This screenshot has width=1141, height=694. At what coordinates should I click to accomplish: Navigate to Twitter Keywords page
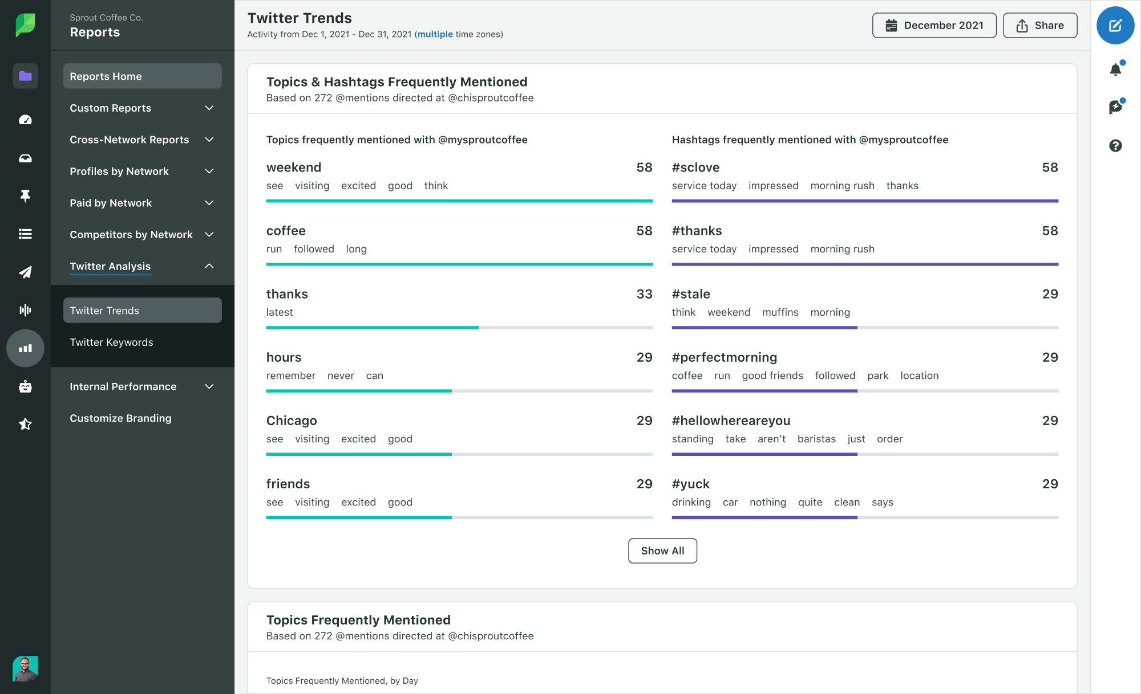111,342
